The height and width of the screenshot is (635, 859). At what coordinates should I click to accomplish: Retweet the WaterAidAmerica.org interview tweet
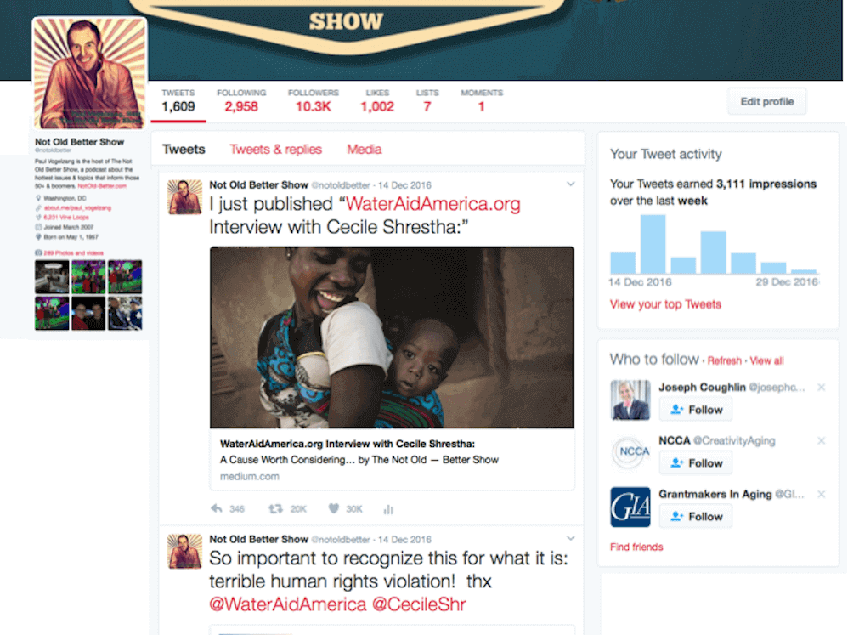pyautogui.click(x=275, y=509)
